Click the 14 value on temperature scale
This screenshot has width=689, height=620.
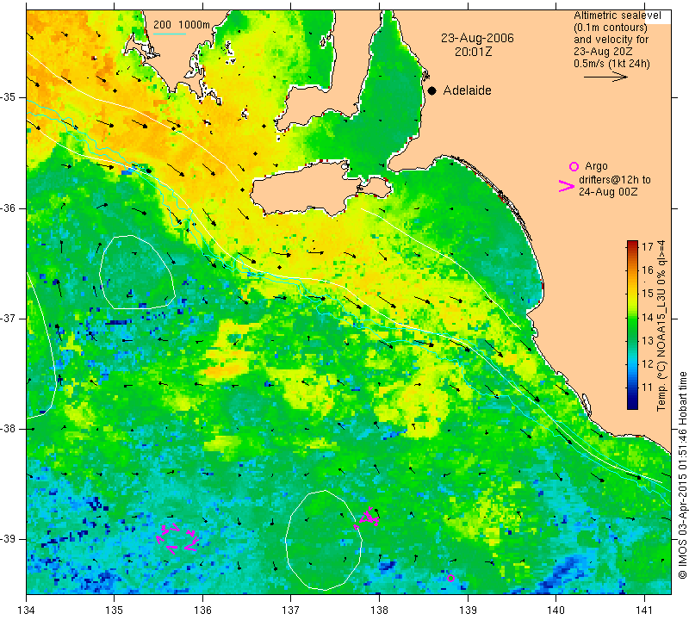tap(648, 317)
